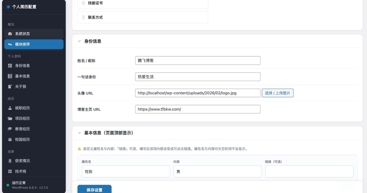The height and width of the screenshot is (193, 367).
Task: Click the 一句话身份 input field
Action: point(197,77)
